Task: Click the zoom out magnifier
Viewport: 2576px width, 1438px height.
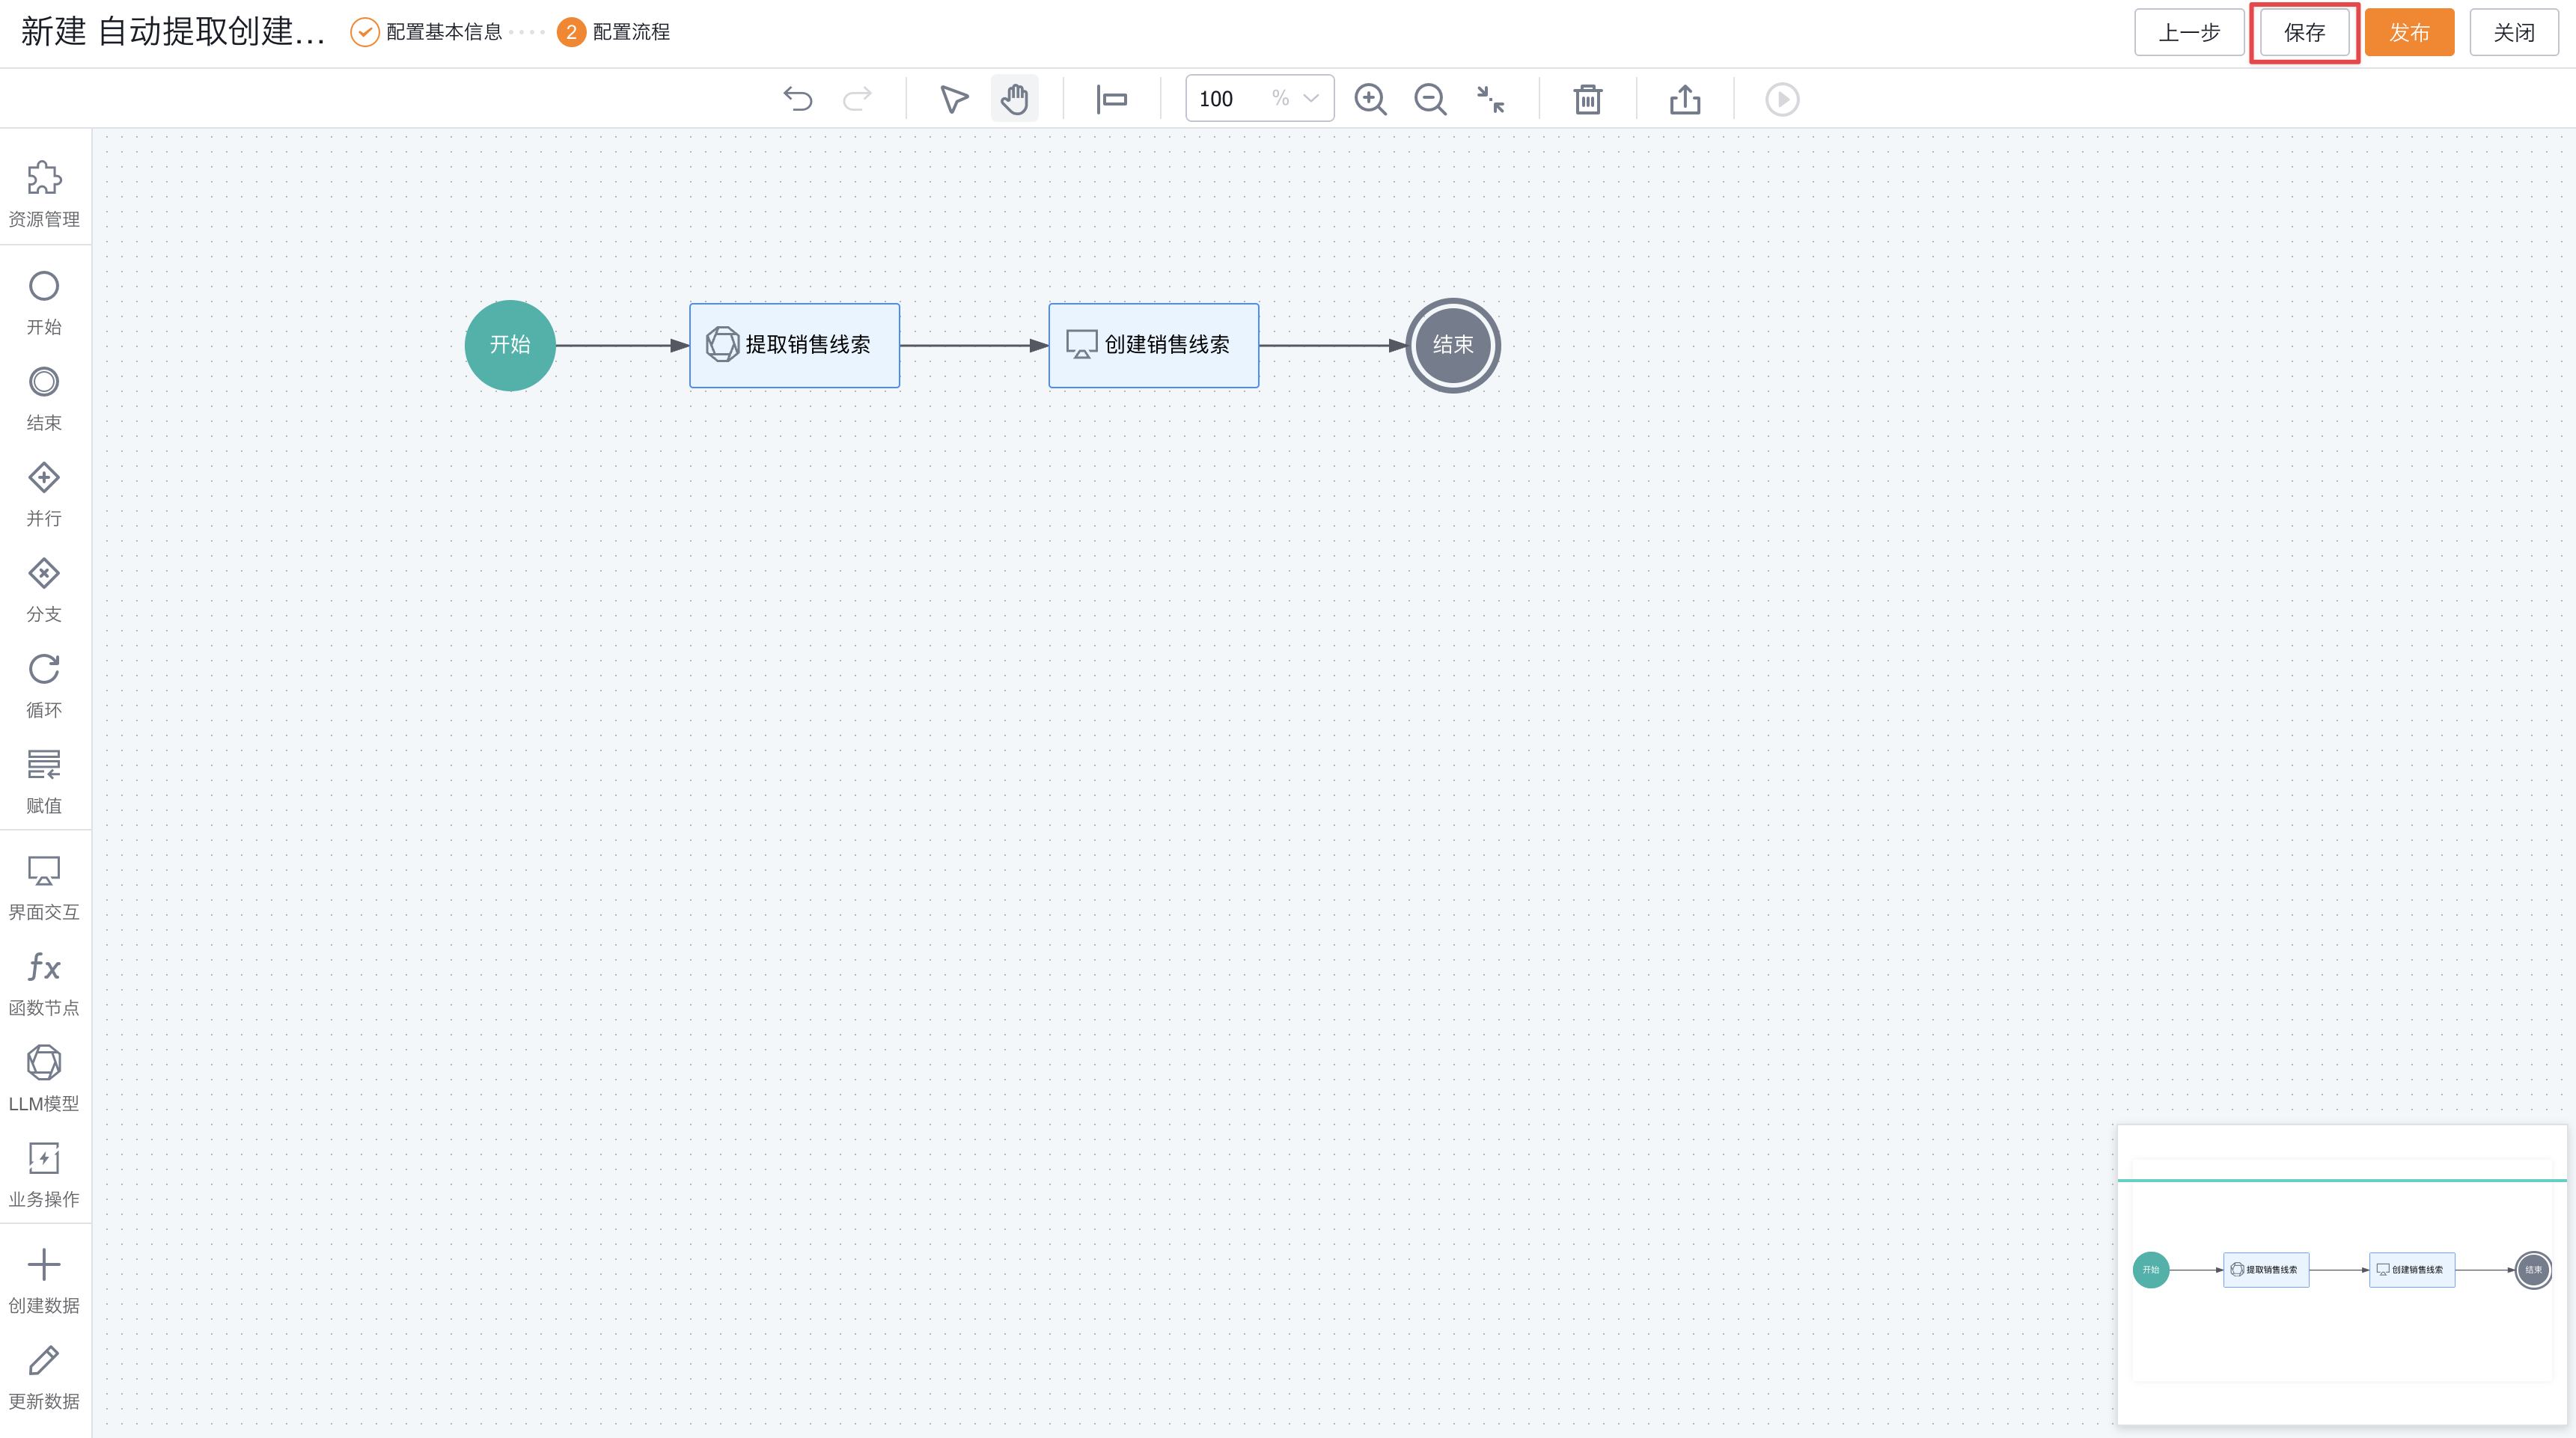Action: (1430, 99)
